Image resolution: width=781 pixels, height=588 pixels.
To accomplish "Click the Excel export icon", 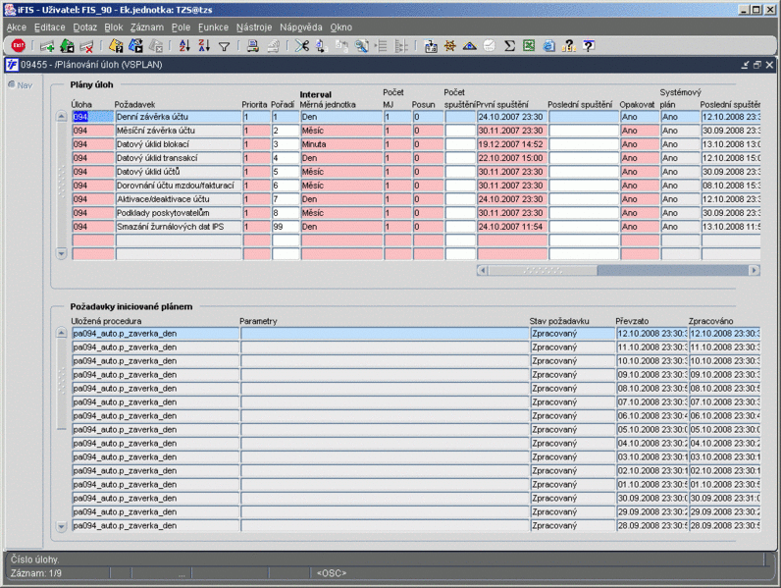I will 529,46.
